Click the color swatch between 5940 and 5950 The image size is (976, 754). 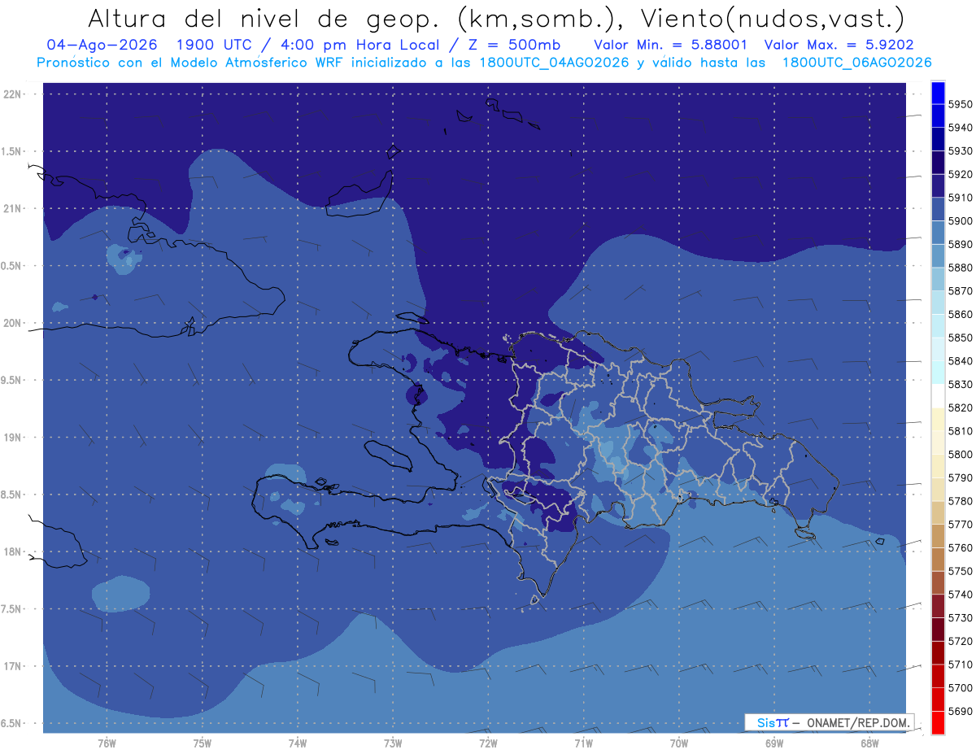tap(938, 115)
